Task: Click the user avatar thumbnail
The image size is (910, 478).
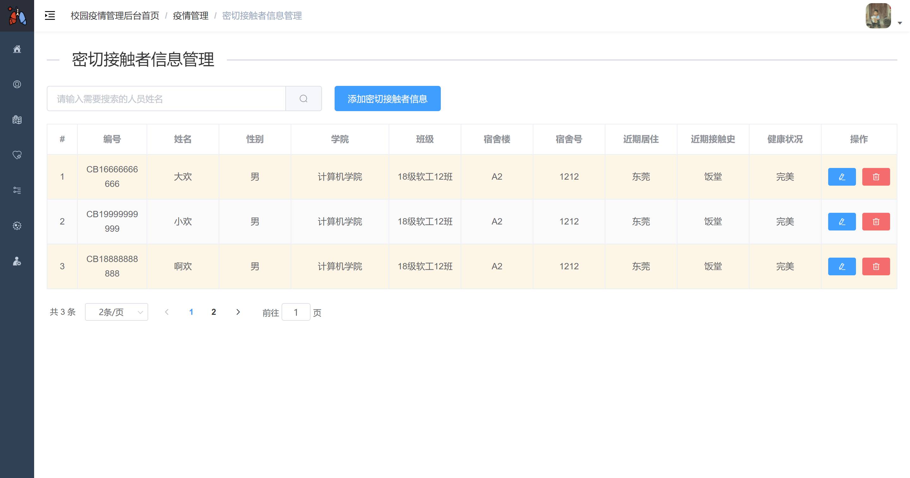Action: coord(878,15)
